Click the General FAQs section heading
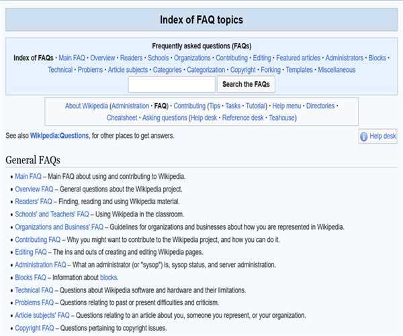The image size is (403, 336). click(x=33, y=160)
